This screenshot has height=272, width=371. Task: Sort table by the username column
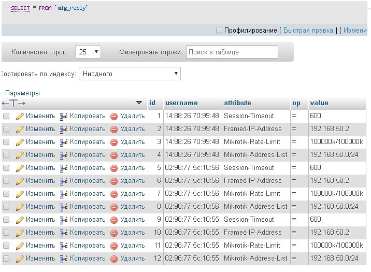click(x=181, y=103)
